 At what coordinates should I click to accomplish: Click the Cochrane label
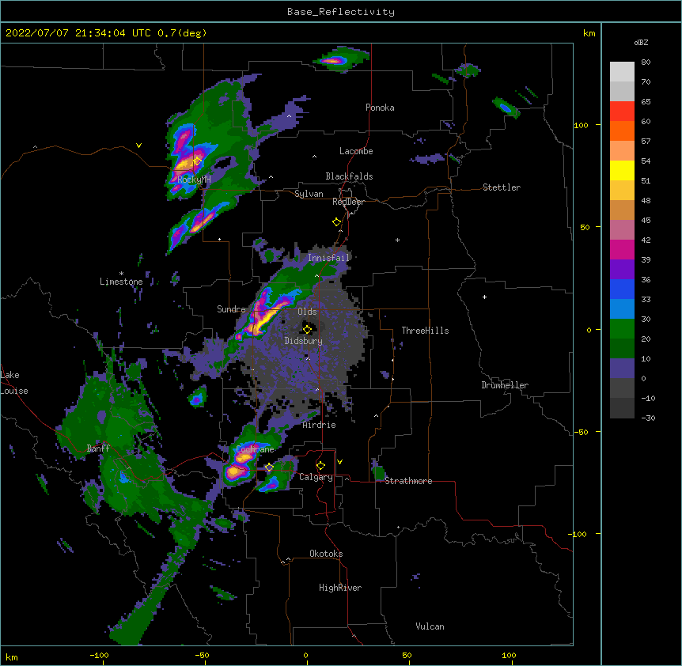255,449
